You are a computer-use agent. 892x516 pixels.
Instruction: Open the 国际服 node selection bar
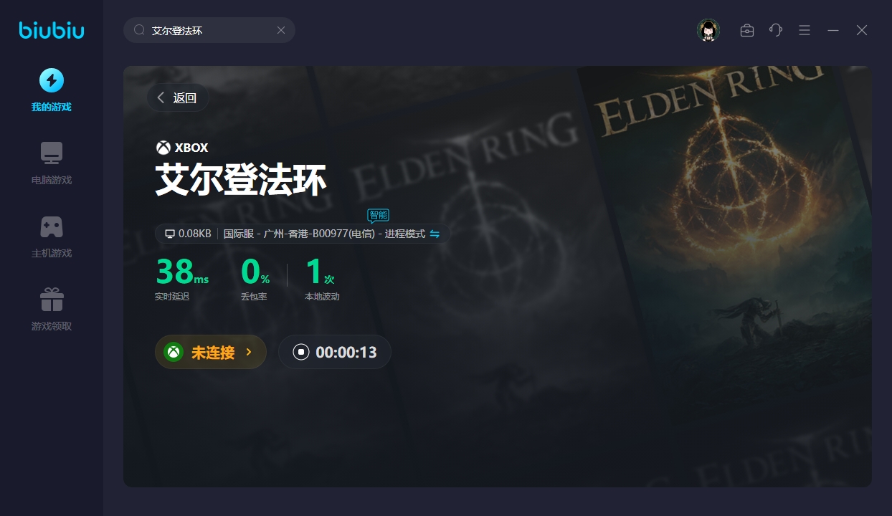[302, 234]
